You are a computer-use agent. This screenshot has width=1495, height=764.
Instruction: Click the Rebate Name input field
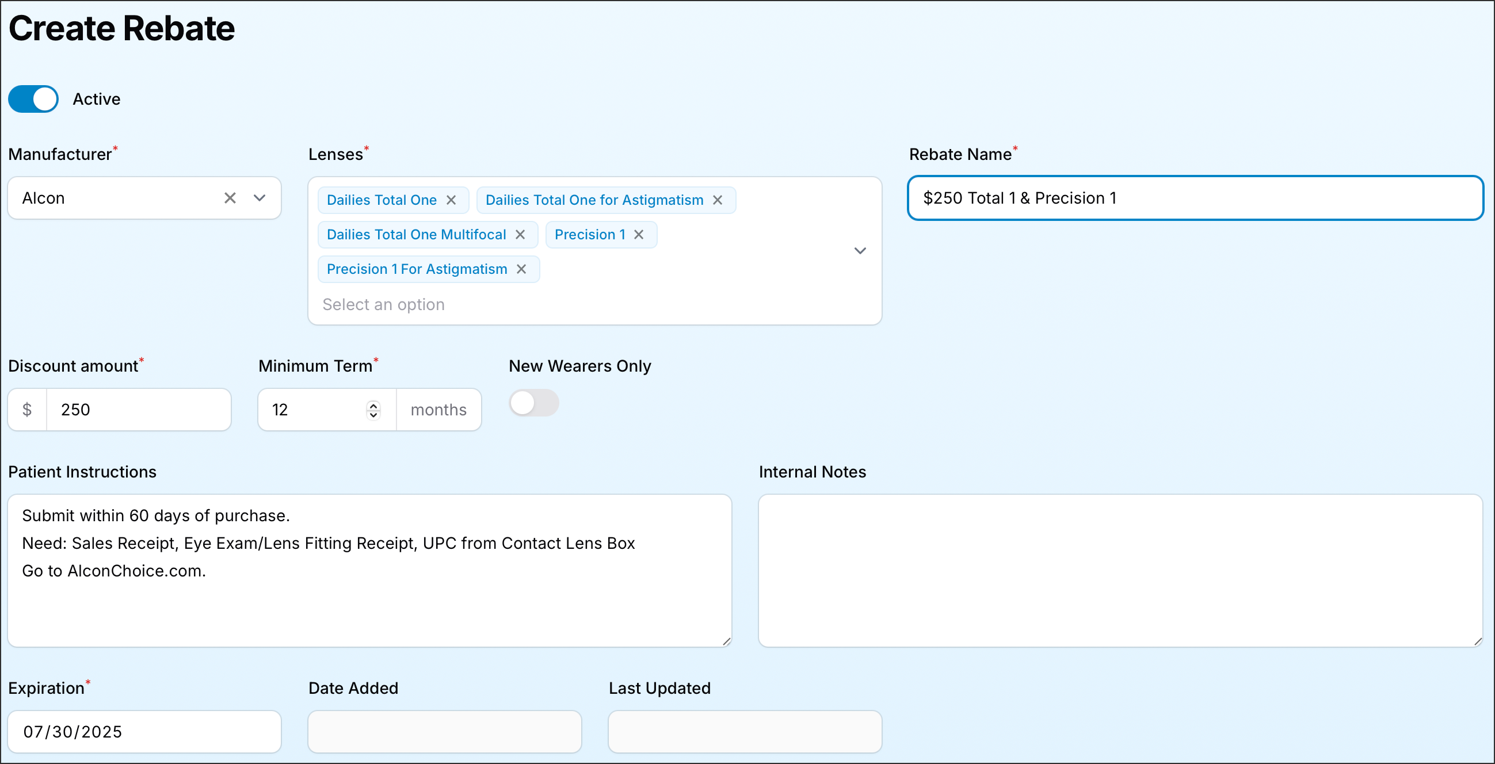(1196, 198)
